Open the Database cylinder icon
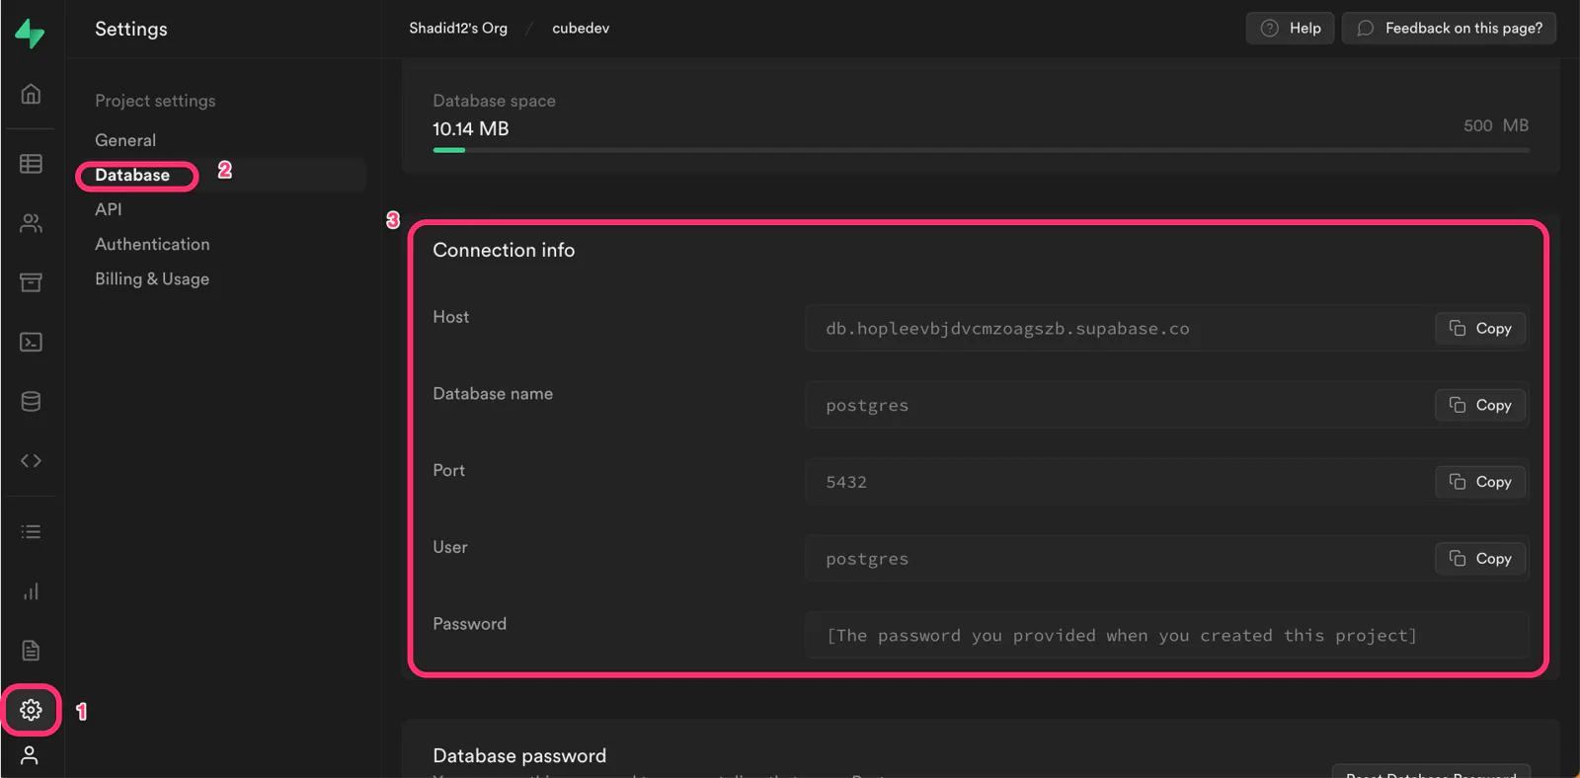The width and height of the screenshot is (1580, 778). (31, 401)
